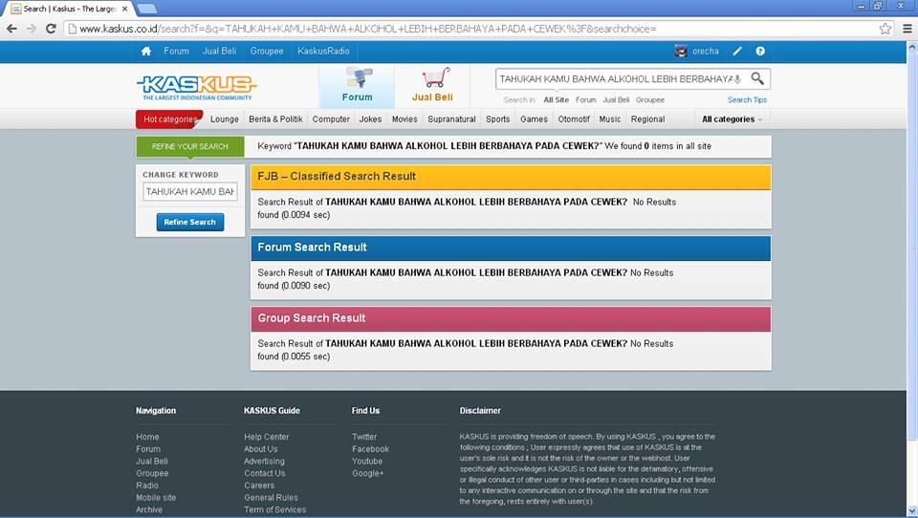Open footer Contact Us link
918x518 pixels.
click(265, 473)
